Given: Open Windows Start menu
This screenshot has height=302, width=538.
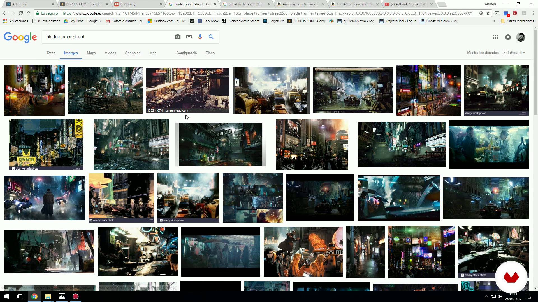Looking at the screenshot, I should (7, 296).
